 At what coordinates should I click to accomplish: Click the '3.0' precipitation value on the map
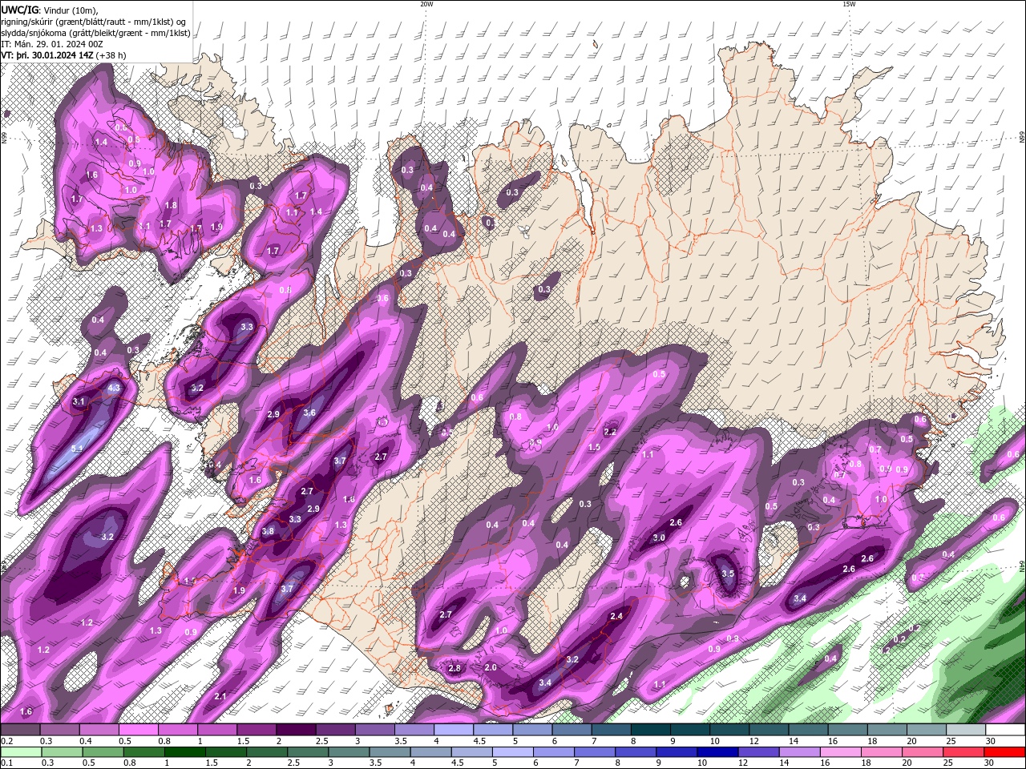coord(659,537)
